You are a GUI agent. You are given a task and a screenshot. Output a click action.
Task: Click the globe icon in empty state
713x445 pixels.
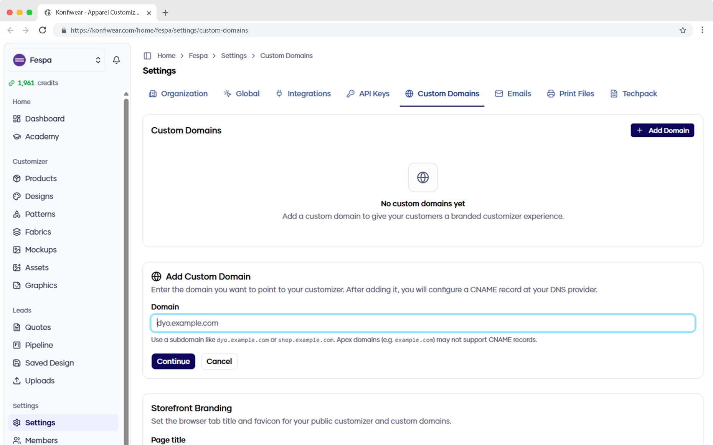(x=423, y=177)
